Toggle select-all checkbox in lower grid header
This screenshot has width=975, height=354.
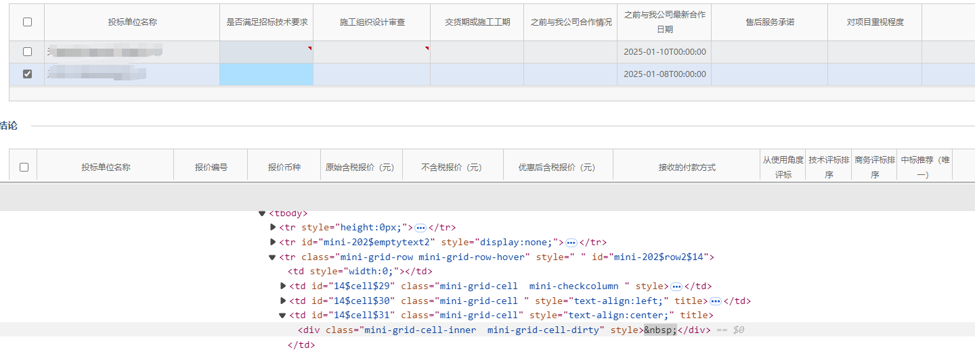(24, 167)
